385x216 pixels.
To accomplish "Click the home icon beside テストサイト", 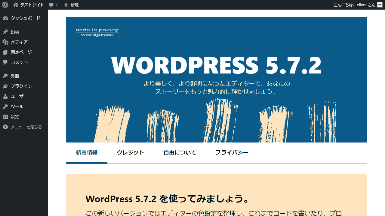I will coord(16,5).
